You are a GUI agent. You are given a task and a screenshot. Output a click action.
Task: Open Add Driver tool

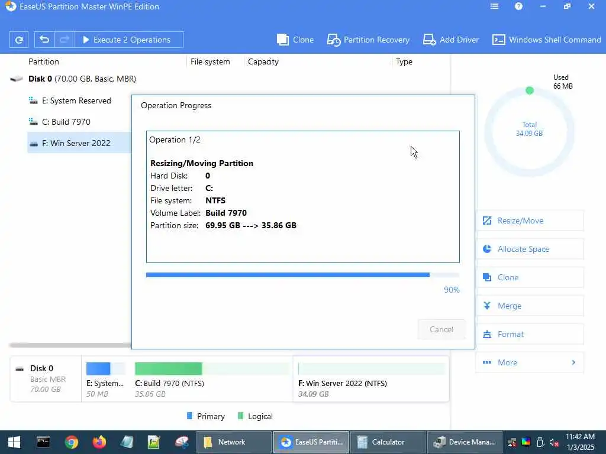[x=450, y=40]
